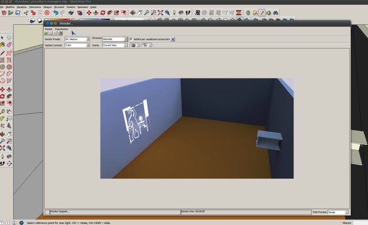
Task: Select the Eraser tool in left toolbar
Action: [9, 44]
